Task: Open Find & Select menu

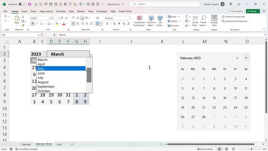Action: (203, 21)
